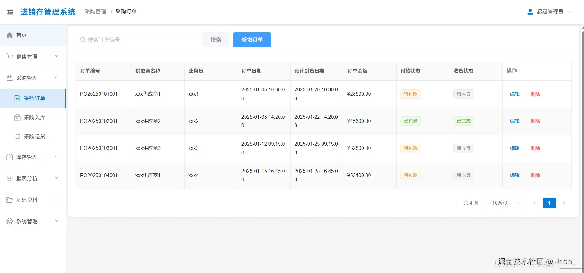The image size is (584, 273).
Task: Open the 基础资料 sidebar menu
Action: pyautogui.click(x=33, y=200)
